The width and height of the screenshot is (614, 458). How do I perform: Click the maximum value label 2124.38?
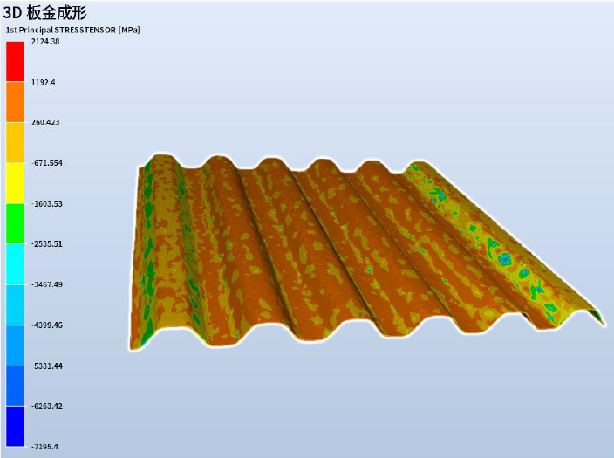click(45, 42)
